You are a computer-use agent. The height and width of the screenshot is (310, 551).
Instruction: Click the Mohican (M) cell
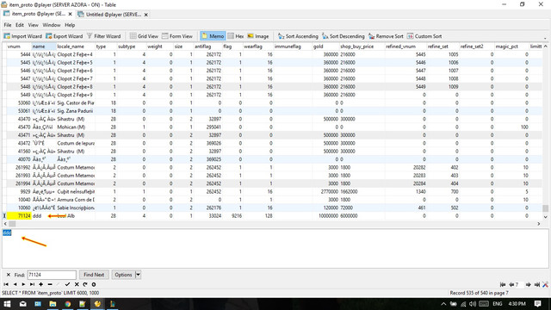(x=75, y=127)
